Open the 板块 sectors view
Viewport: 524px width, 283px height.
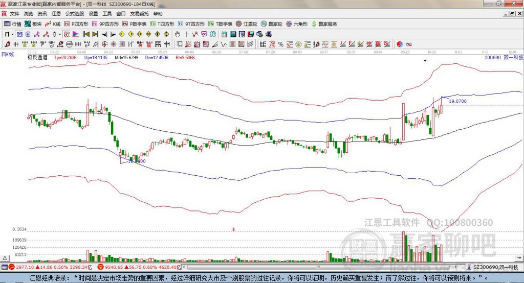(33, 24)
